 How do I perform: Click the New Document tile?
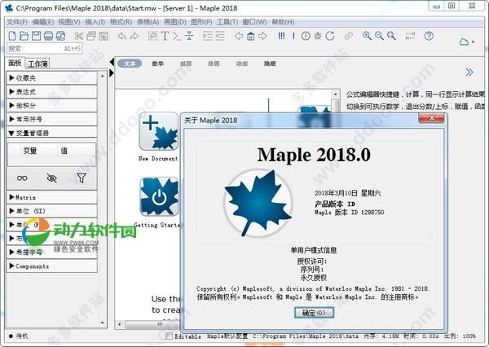coord(158,132)
